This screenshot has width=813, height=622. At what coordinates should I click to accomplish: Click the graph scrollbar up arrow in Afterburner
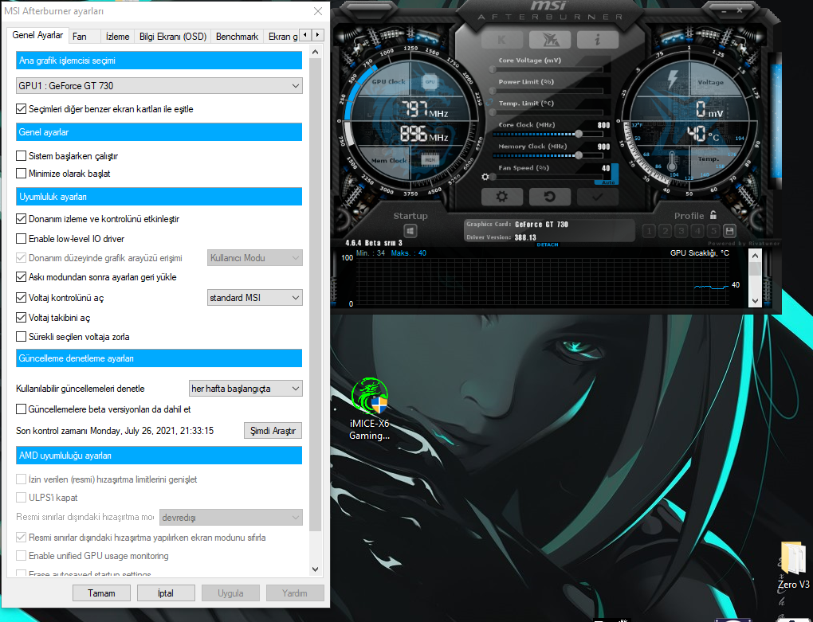[755, 256]
